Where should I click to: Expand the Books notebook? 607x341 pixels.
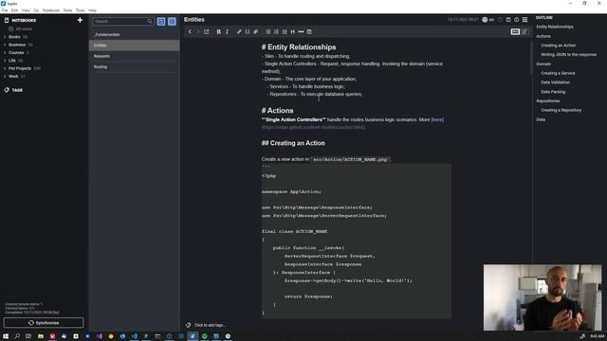(x=5, y=37)
